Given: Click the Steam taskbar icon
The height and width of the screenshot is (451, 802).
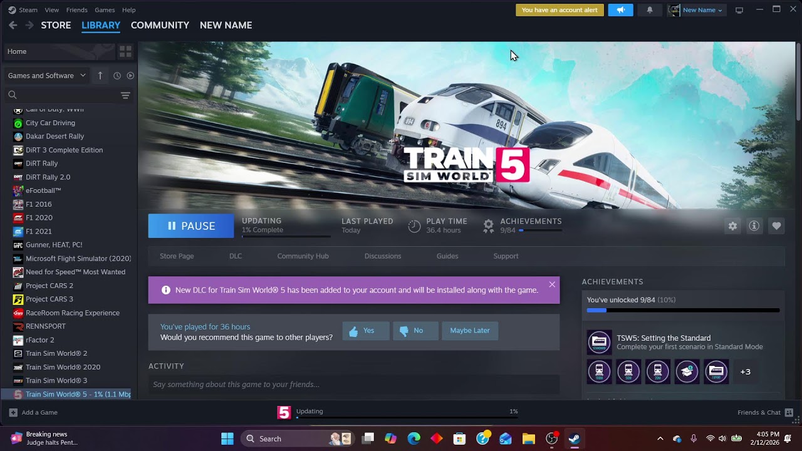Looking at the screenshot, I should 574,438.
